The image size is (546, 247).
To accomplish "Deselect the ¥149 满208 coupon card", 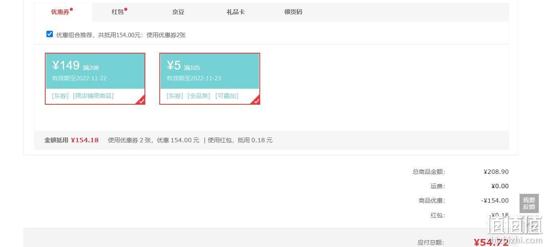I will pos(95,79).
